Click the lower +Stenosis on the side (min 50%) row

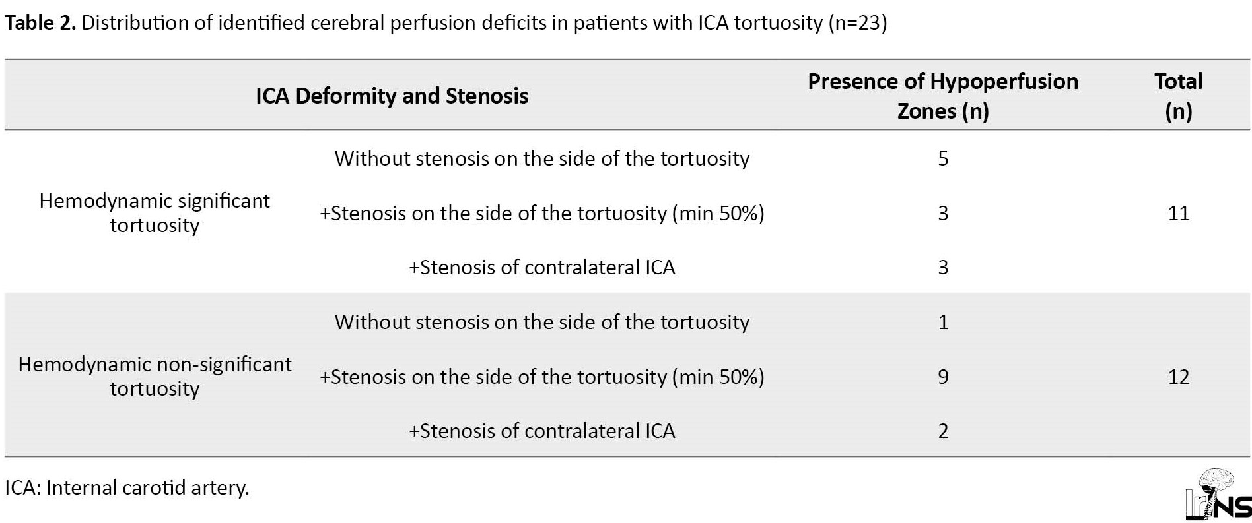point(542,377)
